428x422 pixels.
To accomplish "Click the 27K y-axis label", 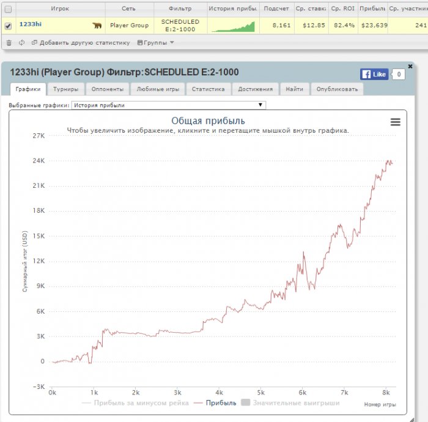I will [39, 136].
